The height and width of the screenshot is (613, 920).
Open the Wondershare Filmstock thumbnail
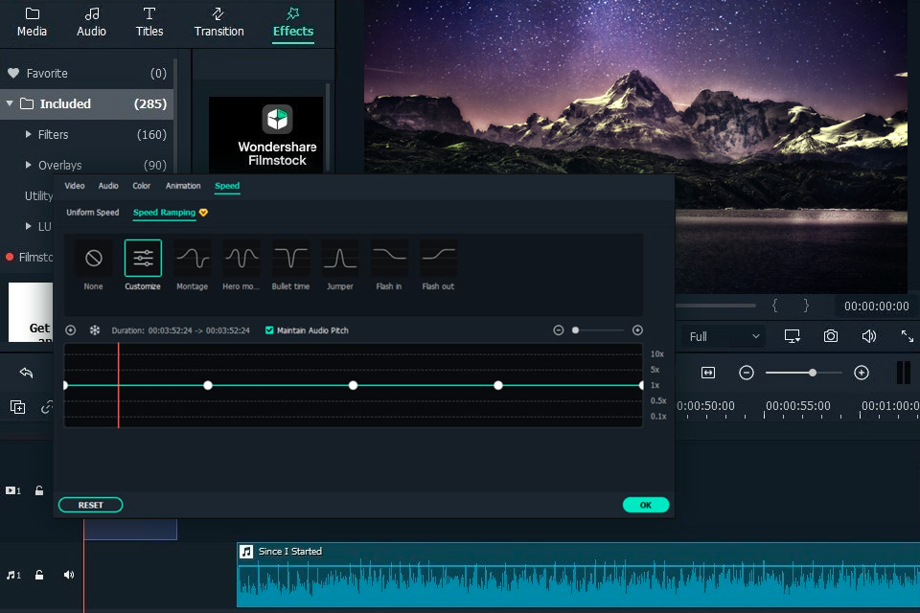pos(265,135)
